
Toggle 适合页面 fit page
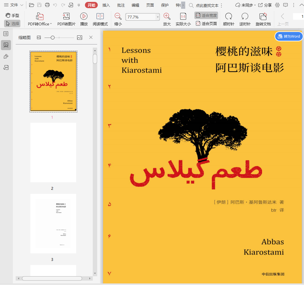pyautogui.click(x=206, y=23)
